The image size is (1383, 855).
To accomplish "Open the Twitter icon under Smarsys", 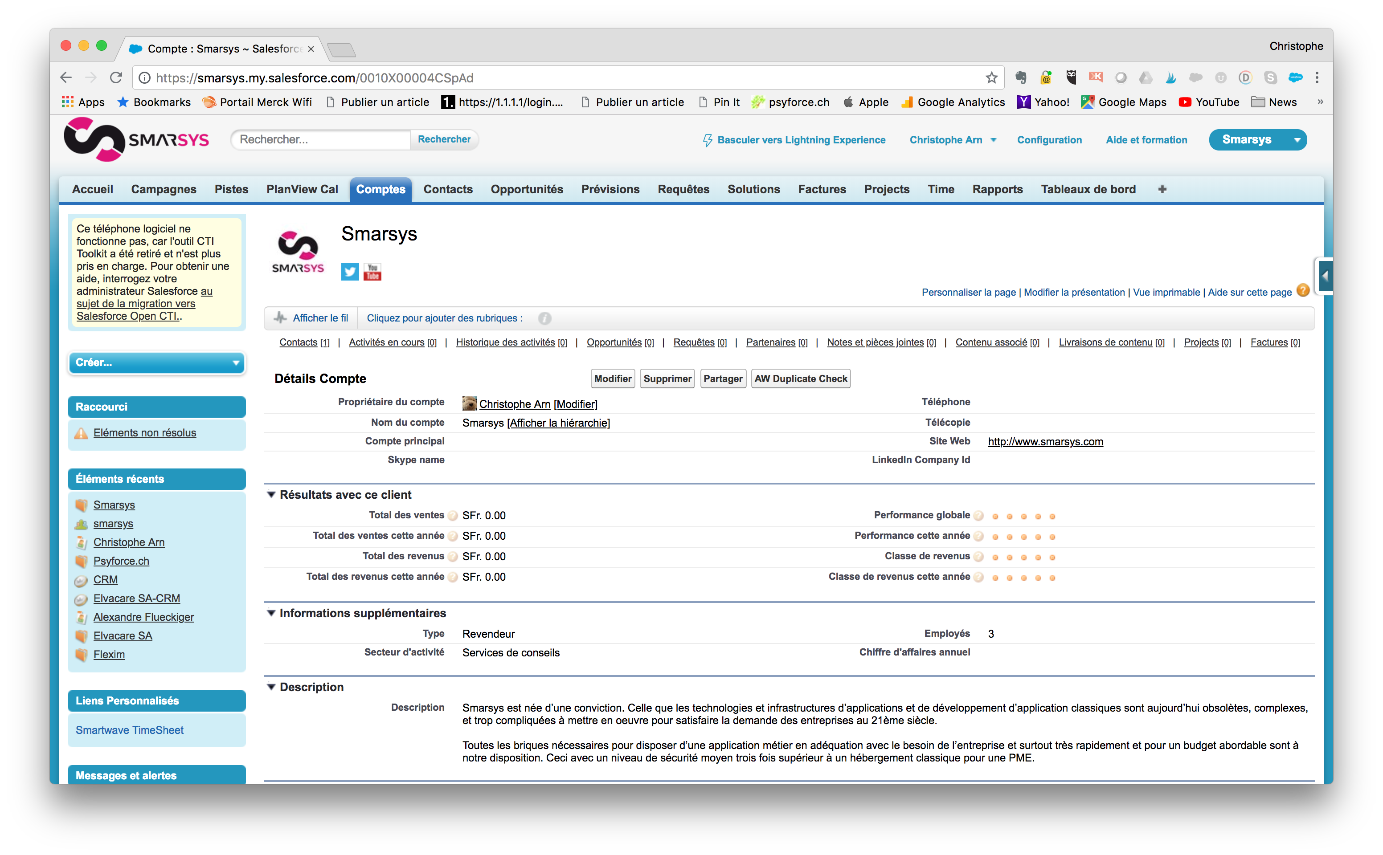I will pyautogui.click(x=350, y=272).
